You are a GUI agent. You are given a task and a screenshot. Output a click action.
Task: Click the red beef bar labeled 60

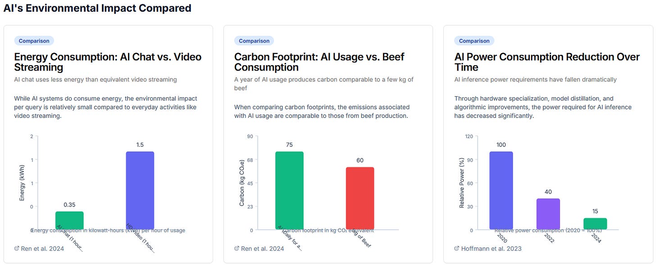(360, 198)
